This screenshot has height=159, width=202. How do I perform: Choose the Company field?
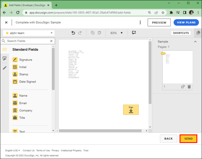tap(23, 110)
